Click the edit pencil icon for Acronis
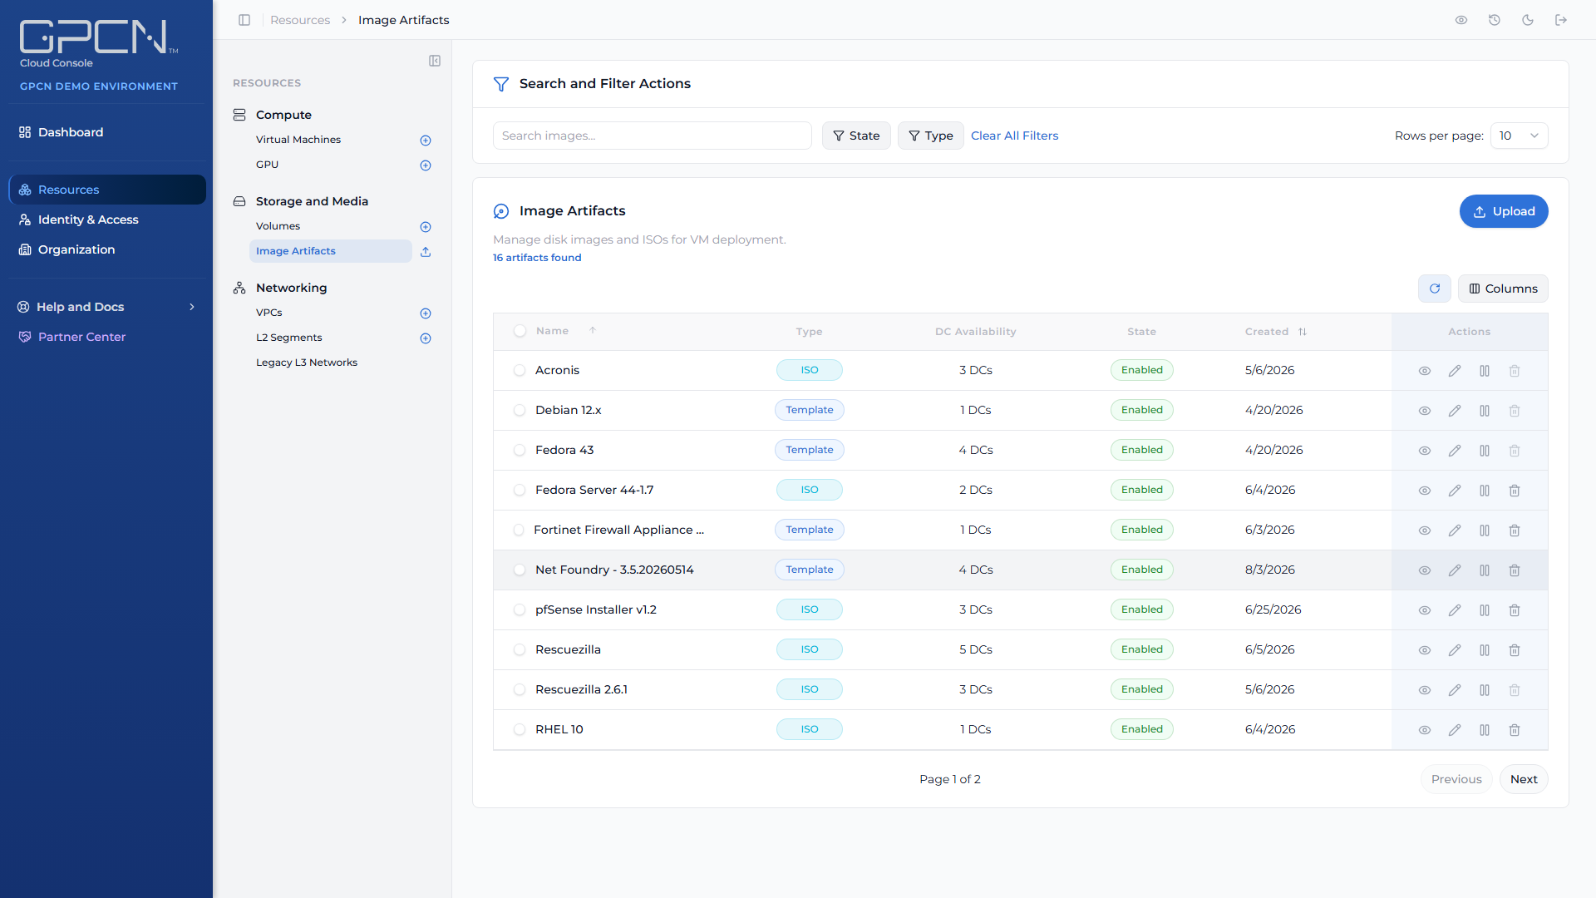Viewport: 1596px width, 898px height. click(1454, 371)
